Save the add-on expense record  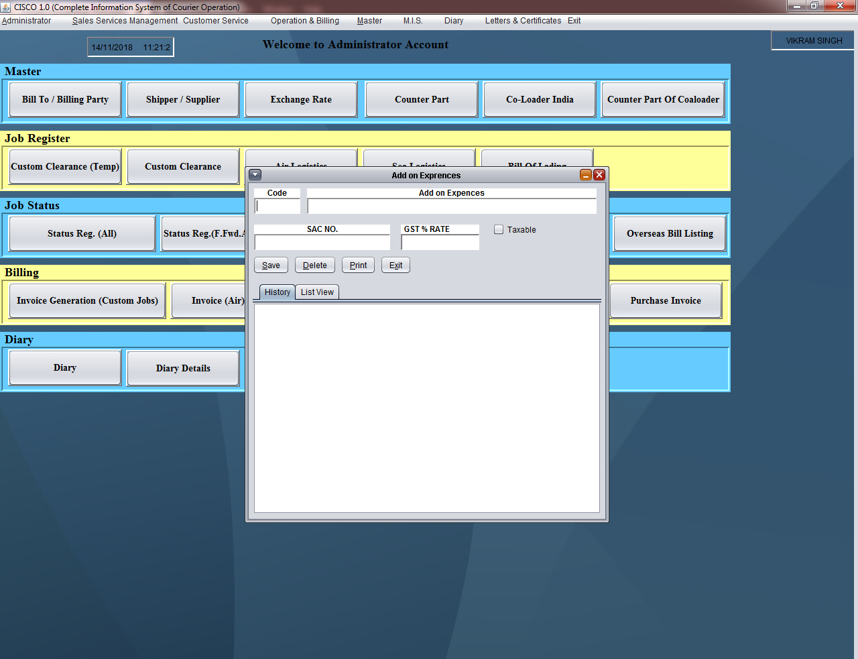(271, 265)
